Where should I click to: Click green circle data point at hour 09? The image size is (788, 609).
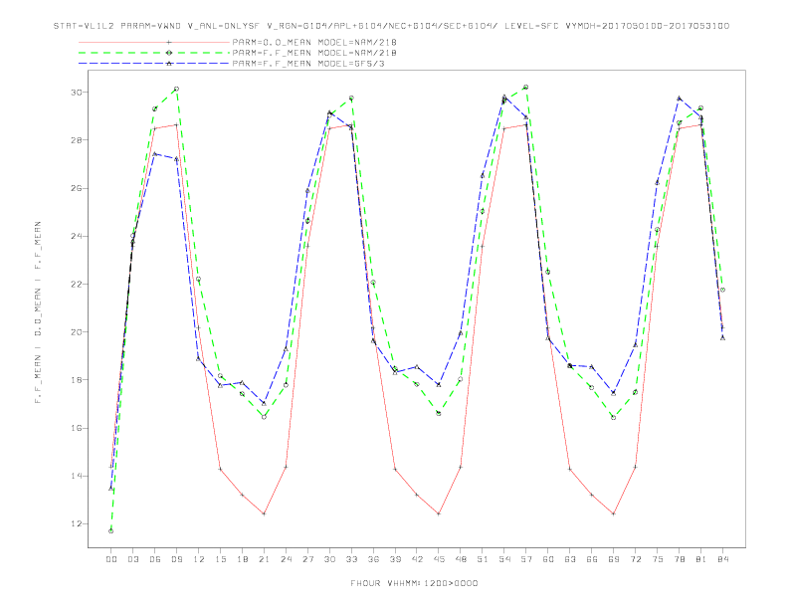(176, 89)
